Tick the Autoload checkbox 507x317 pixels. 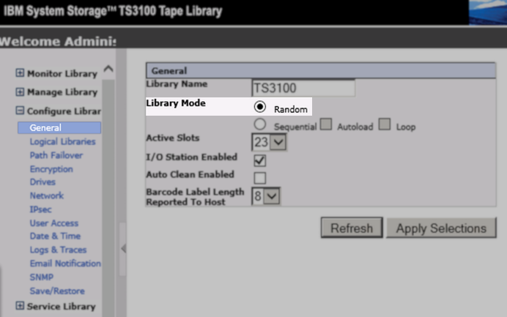(x=326, y=124)
